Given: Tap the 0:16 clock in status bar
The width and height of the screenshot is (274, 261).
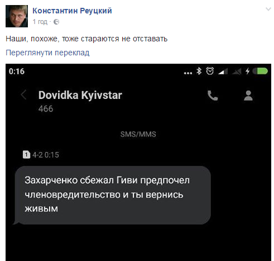Looking at the screenshot, I should click(x=17, y=72).
